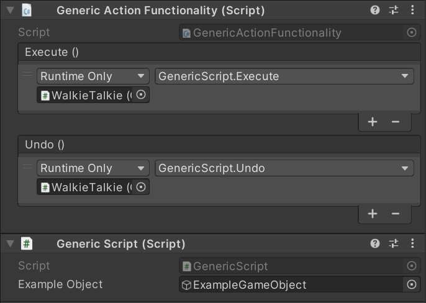426x303 pixels.
Task: Open help for Generic Action Functionality component
Action: click(x=375, y=10)
